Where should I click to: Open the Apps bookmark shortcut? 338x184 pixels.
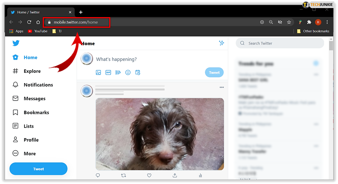pyautogui.click(x=16, y=31)
